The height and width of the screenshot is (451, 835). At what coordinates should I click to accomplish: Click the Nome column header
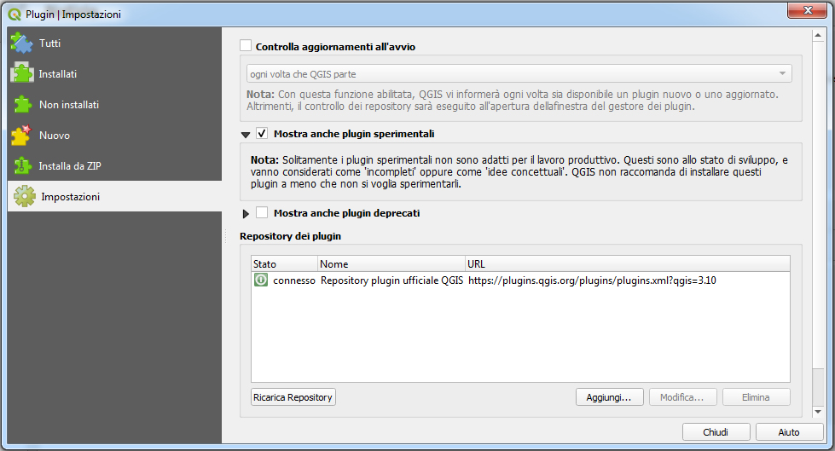(x=391, y=264)
